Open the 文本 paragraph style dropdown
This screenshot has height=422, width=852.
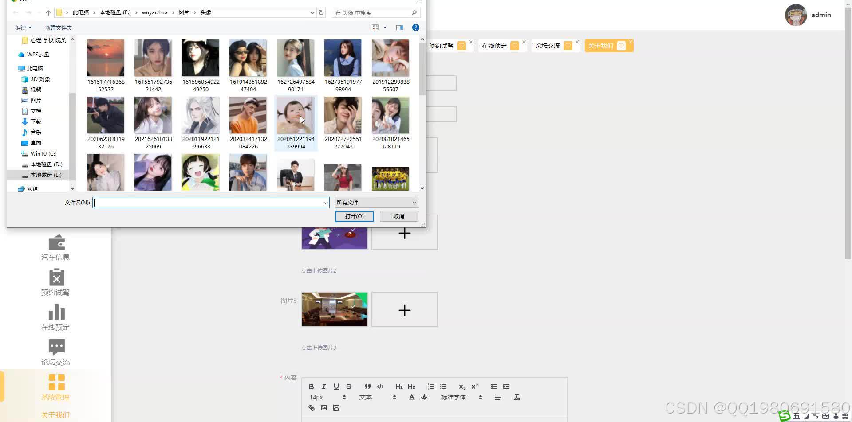(377, 397)
